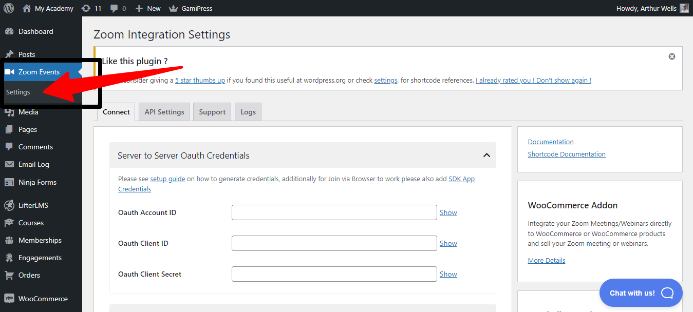Click into the Oauth Account ID field
Screen dimensions: 693x312
(334, 212)
